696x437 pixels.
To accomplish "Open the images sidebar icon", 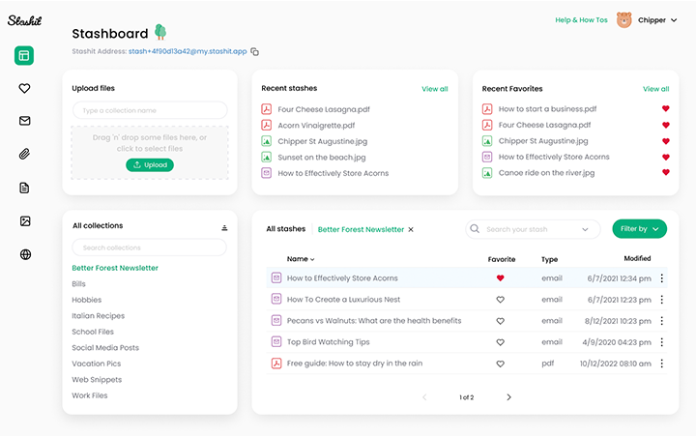I will click(24, 221).
